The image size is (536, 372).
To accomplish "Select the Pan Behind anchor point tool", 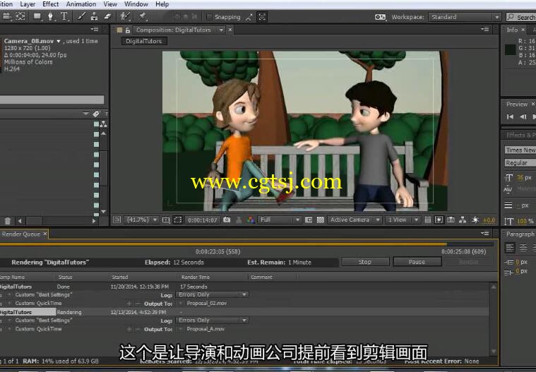I will [20, 16].
